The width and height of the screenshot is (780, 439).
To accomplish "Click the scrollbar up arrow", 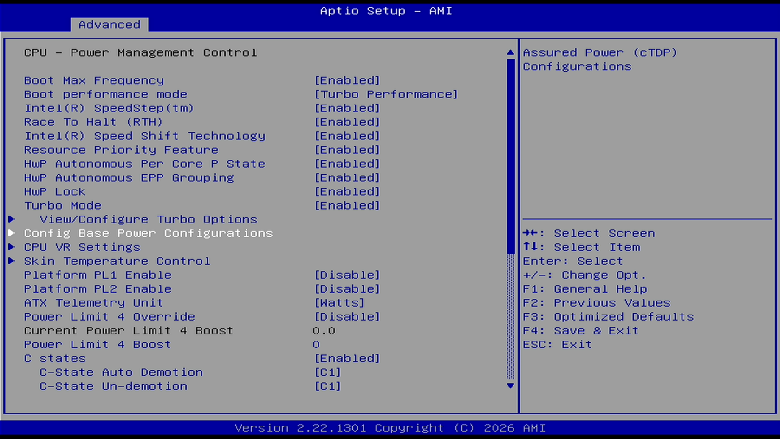I will pos(511,52).
